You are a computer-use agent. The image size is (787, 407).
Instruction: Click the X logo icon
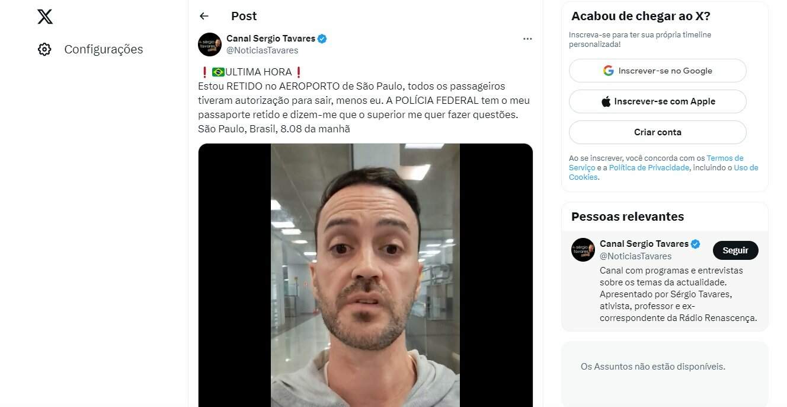[45, 16]
